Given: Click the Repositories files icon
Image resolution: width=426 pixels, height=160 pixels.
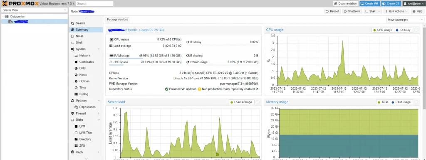Looking at the screenshot, I should (77, 107).
